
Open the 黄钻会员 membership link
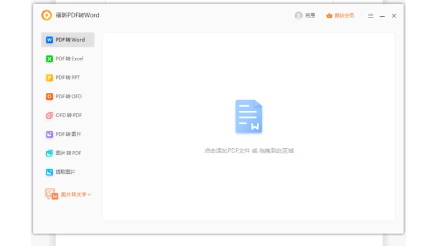click(x=344, y=16)
